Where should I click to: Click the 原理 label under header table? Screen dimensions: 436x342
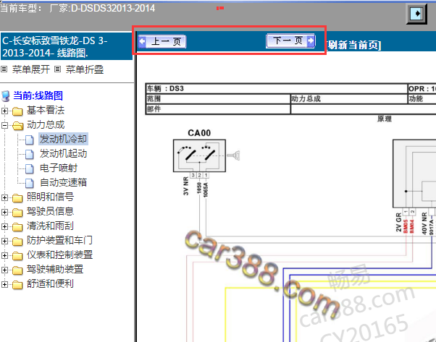[x=385, y=119]
